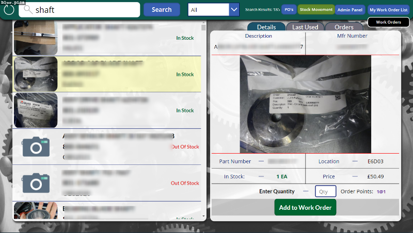Expand the filter dropdown chevron arrow

coord(234,10)
